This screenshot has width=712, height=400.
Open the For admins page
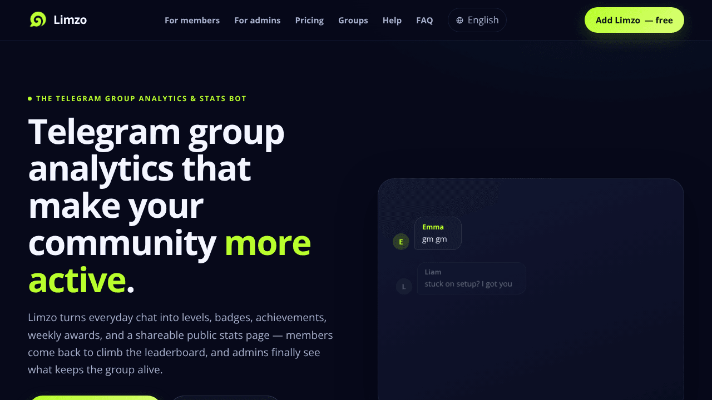pos(257,20)
